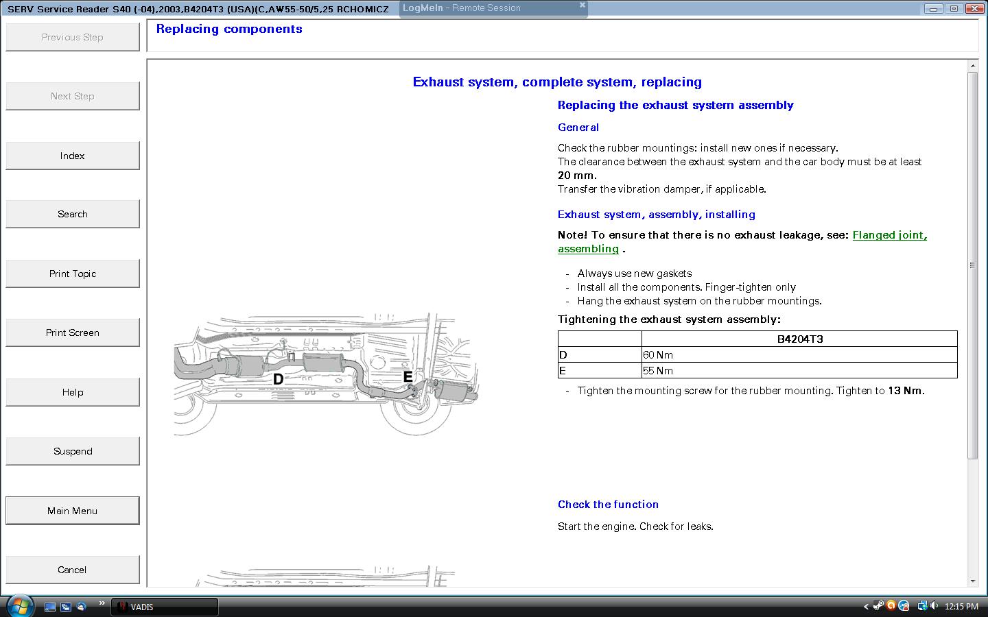Click the scrollbar up arrow
Viewport: 988px width, 617px height.
(972, 66)
